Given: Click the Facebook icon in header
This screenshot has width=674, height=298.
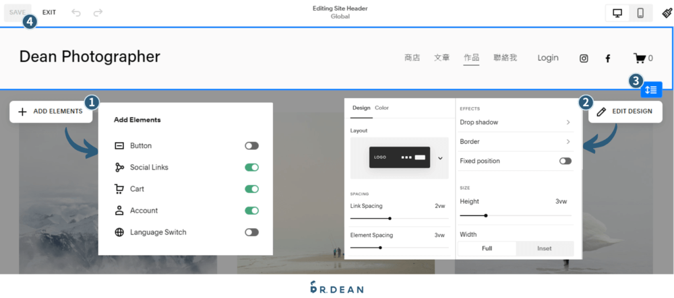Looking at the screenshot, I should (x=608, y=59).
